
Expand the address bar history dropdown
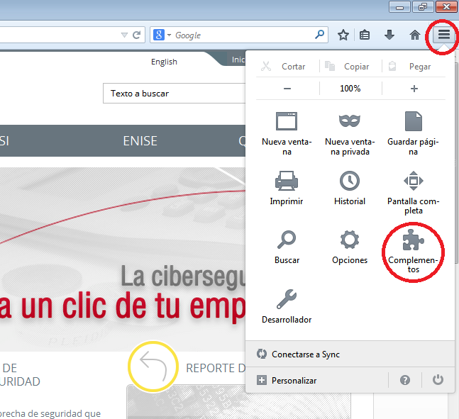[125, 35]
